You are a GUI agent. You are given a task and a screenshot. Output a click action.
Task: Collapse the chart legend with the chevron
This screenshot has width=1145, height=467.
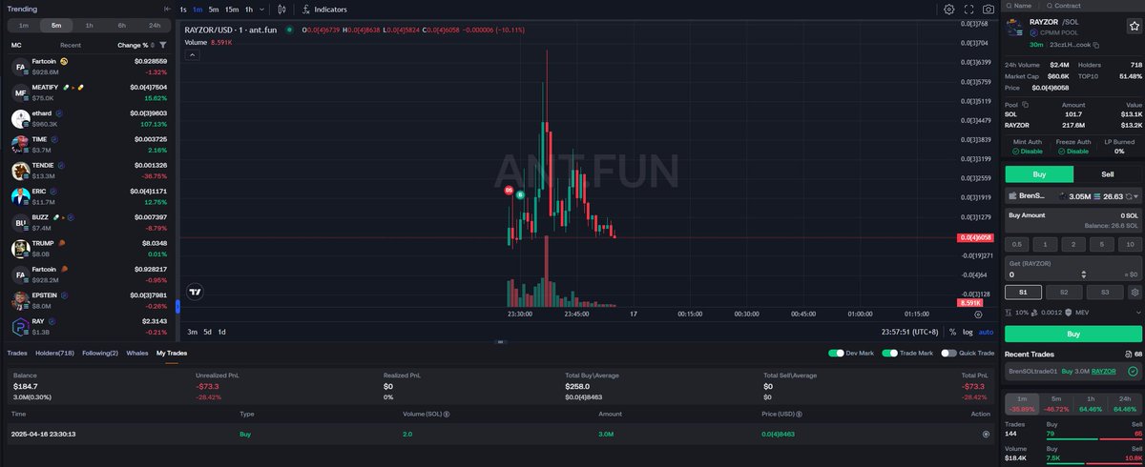tap(190, 55)
